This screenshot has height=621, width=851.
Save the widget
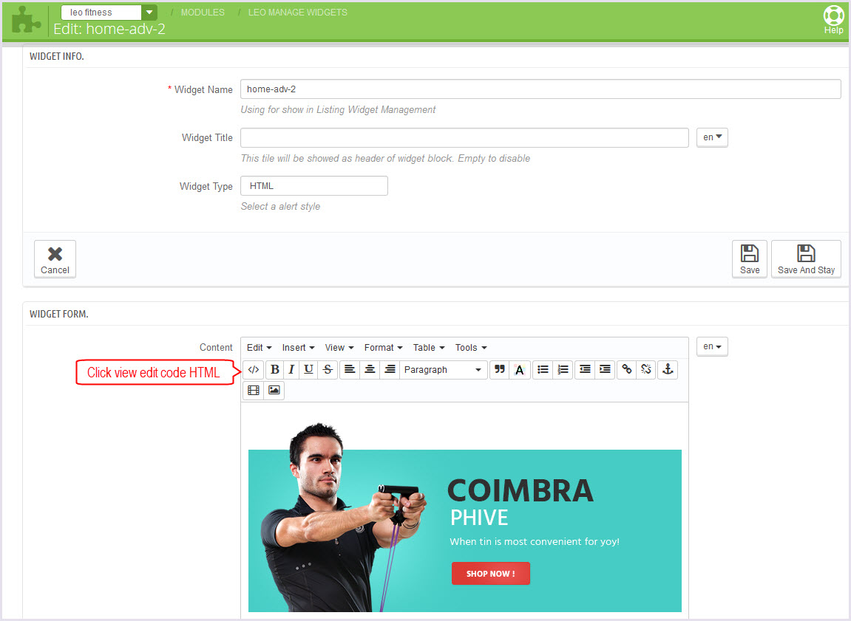(750, 259)
